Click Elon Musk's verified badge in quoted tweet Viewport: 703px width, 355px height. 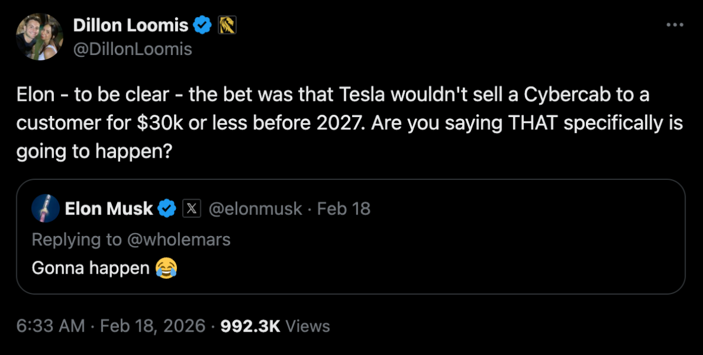point(168,208)
